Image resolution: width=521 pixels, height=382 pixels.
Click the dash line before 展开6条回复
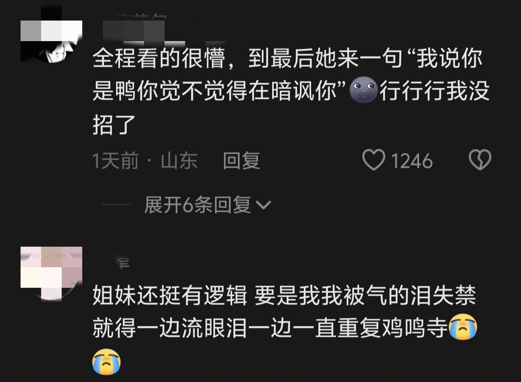point(117,206)
